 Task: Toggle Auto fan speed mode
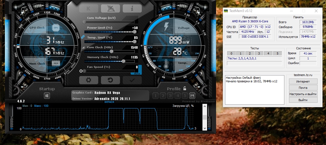(x=136, y=73)
